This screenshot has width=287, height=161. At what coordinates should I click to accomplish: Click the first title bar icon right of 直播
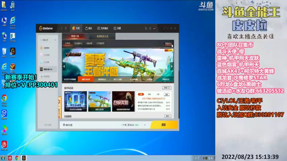[146, 28]
